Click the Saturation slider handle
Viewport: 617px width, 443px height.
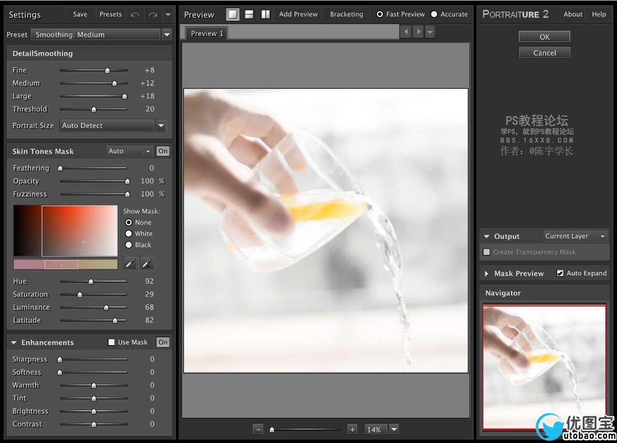point(80,294)
